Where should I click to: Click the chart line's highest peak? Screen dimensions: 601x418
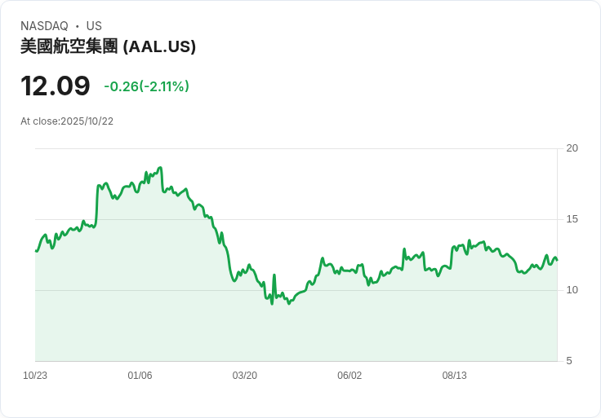[x=161, y=168]
